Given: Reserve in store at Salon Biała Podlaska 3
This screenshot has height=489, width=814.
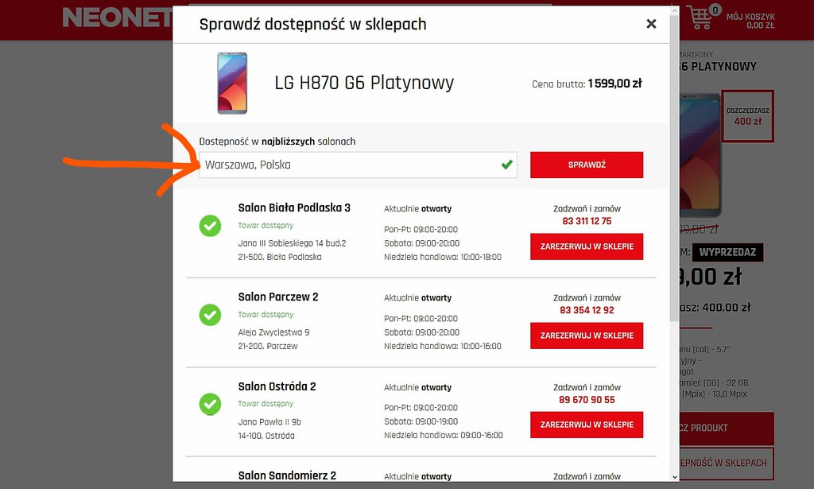Looking at the screenshot, I should pyautogui.click(x=587, y=246).
